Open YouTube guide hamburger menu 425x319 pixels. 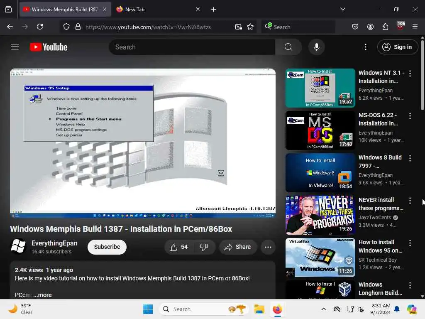coord(15,47)
